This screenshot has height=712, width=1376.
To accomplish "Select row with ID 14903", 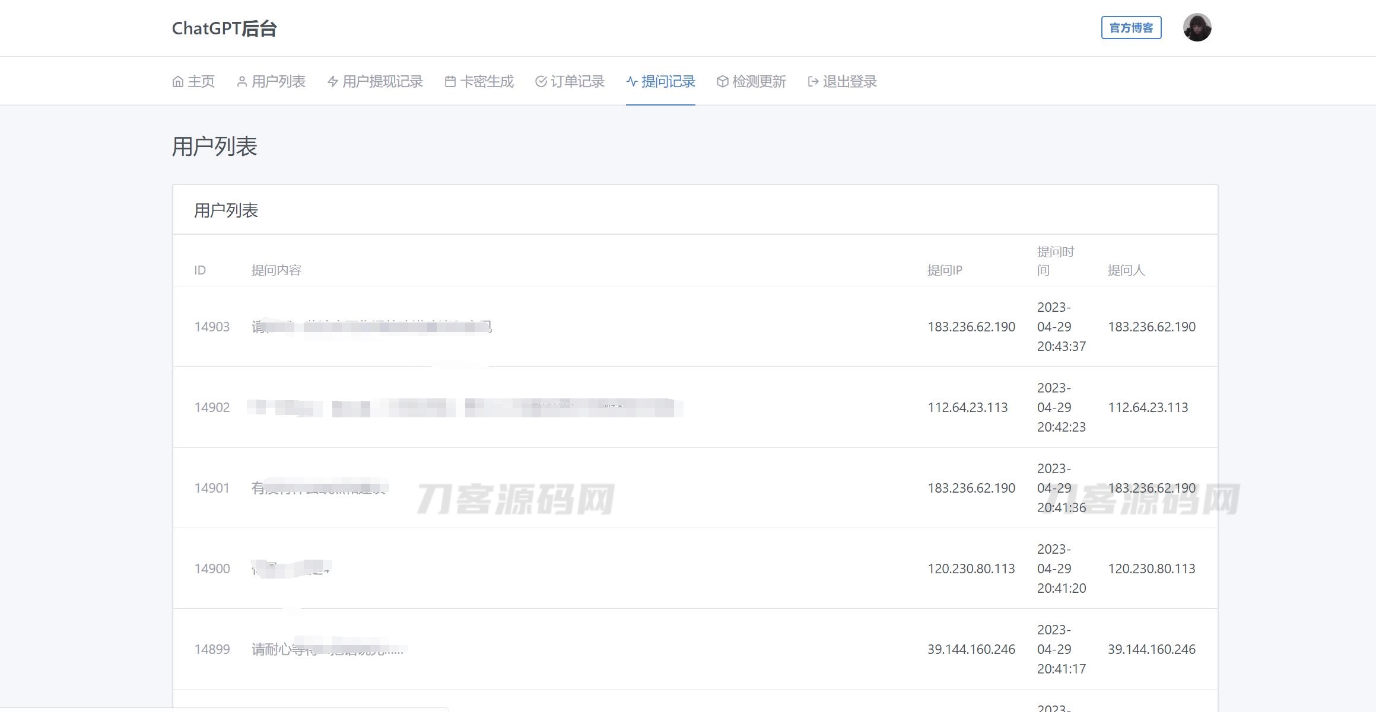I will (x=212, y=327).
